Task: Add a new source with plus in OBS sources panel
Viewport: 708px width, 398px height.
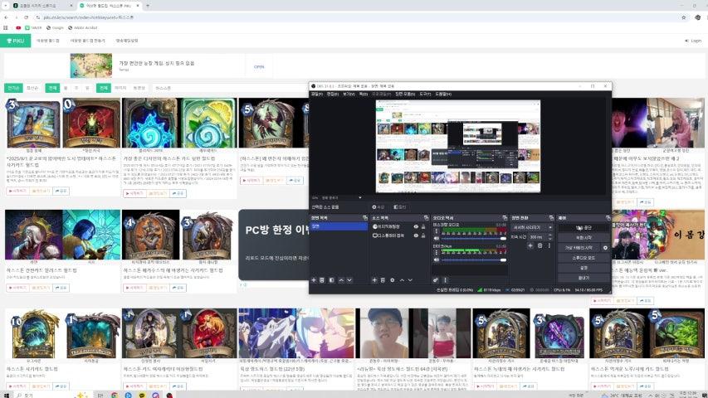Action: (374, 280)
